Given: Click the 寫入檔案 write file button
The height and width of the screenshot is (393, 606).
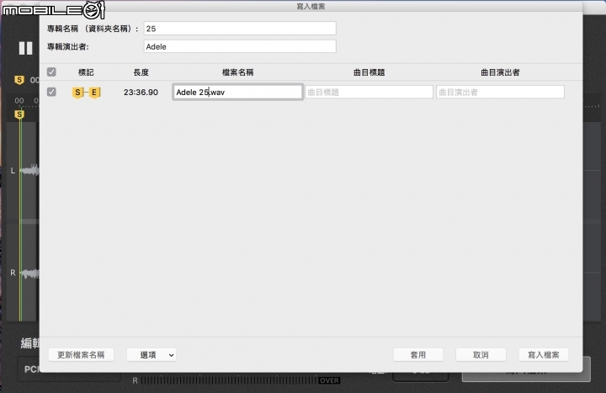Looking at the screenshot, I should (544, 355).
